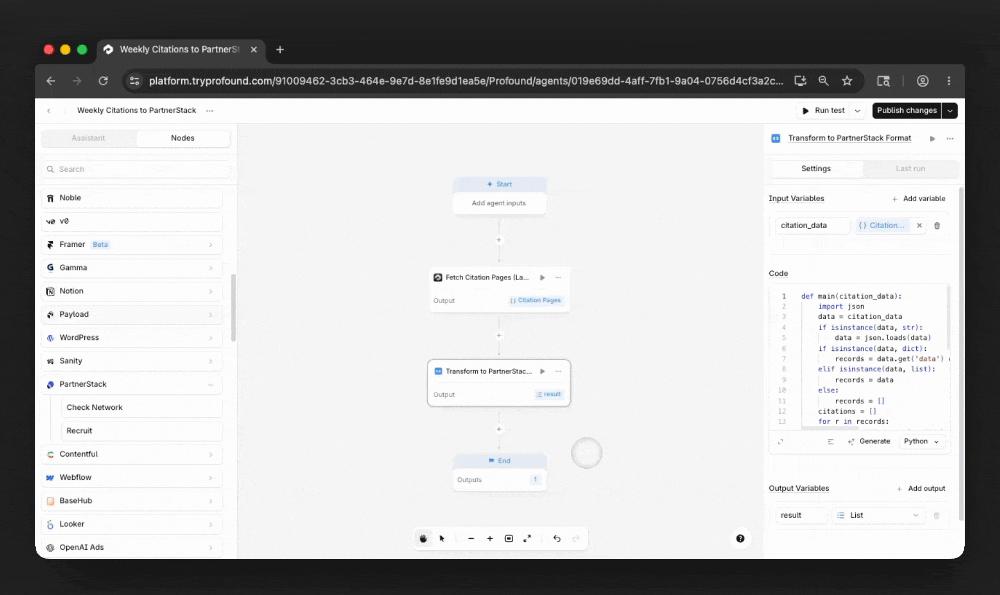This screenshot has width=1000, height=595.
Task: Toggle word wrap in code editor
Action: pos(830,441)
